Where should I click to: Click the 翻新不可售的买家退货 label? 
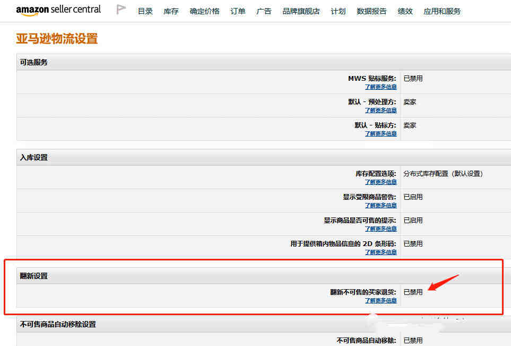[x=363, y=292]
